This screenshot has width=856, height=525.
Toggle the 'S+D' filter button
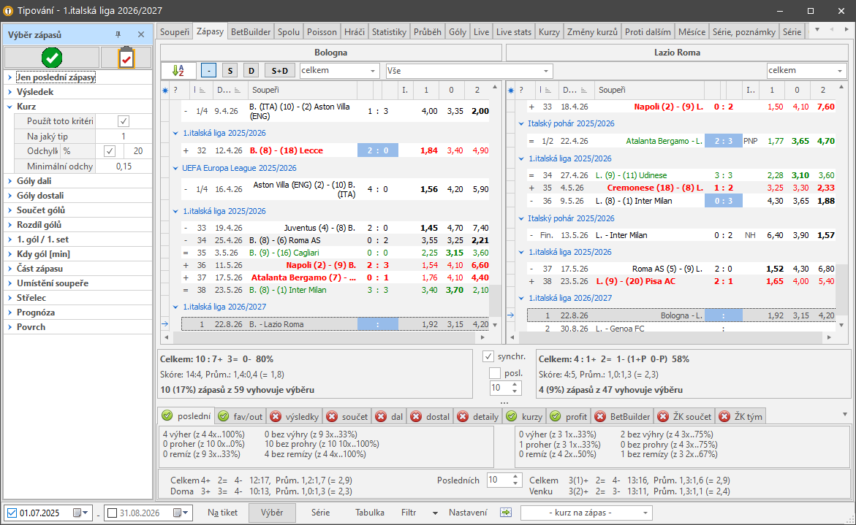[x=279, y=70]
